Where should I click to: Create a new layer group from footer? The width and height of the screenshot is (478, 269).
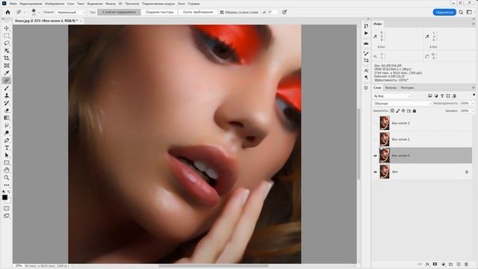pyautogui.click(x=450, y=264)
